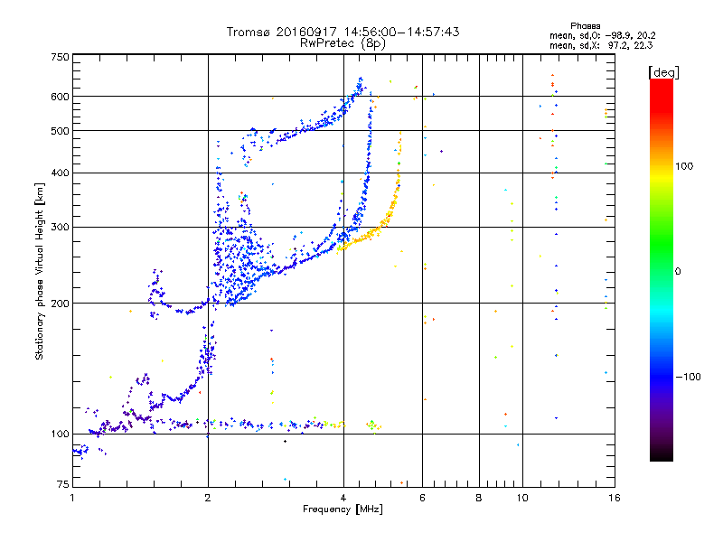Click the 'Phases' header label
Image resolution: width=723 pixels, height=542 pixels.
point(585,26)
